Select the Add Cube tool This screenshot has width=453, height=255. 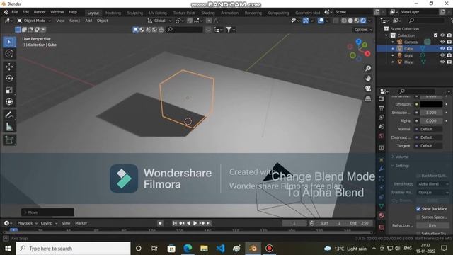(x=9, y=140)
